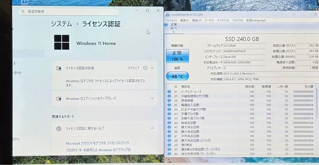
Task: Click the firmware field U1230A0
Action: pos(244,46)
